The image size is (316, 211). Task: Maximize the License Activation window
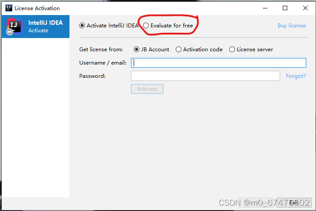point(285,8)
